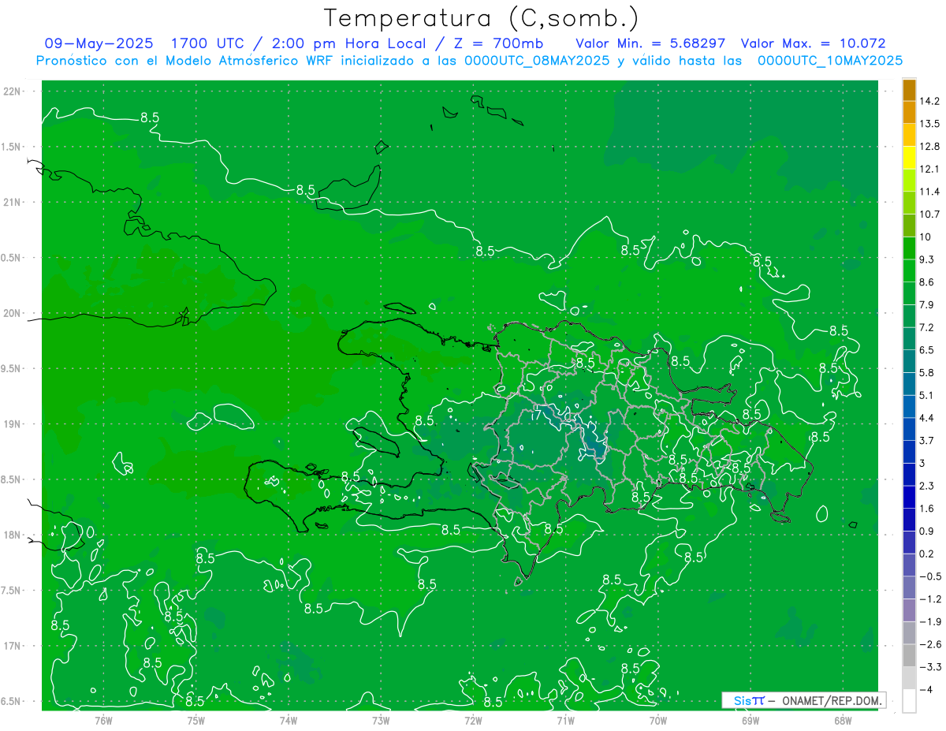Click the "0000UTC_10MAY2025" valid-until time
Image resolution: width=946 pixels, height=731 pixels.
[x=829, y=60]
